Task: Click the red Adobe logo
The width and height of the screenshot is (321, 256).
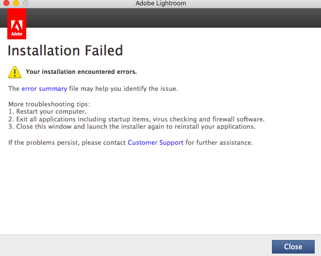Action: click(17, 24)
